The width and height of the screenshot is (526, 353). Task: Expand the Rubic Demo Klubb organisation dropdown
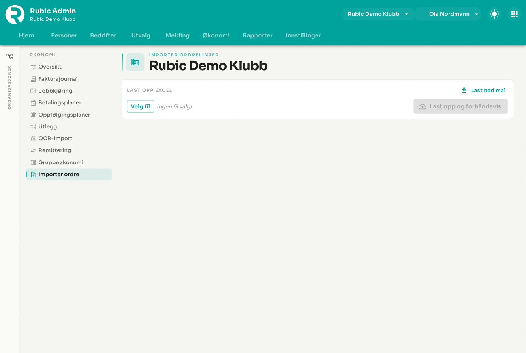(x=378, y=14)
